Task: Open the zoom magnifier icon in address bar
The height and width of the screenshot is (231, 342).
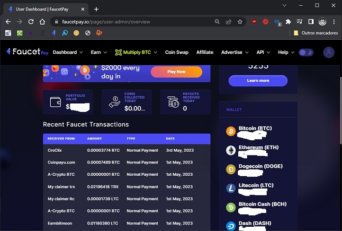Action: point(217,22)
